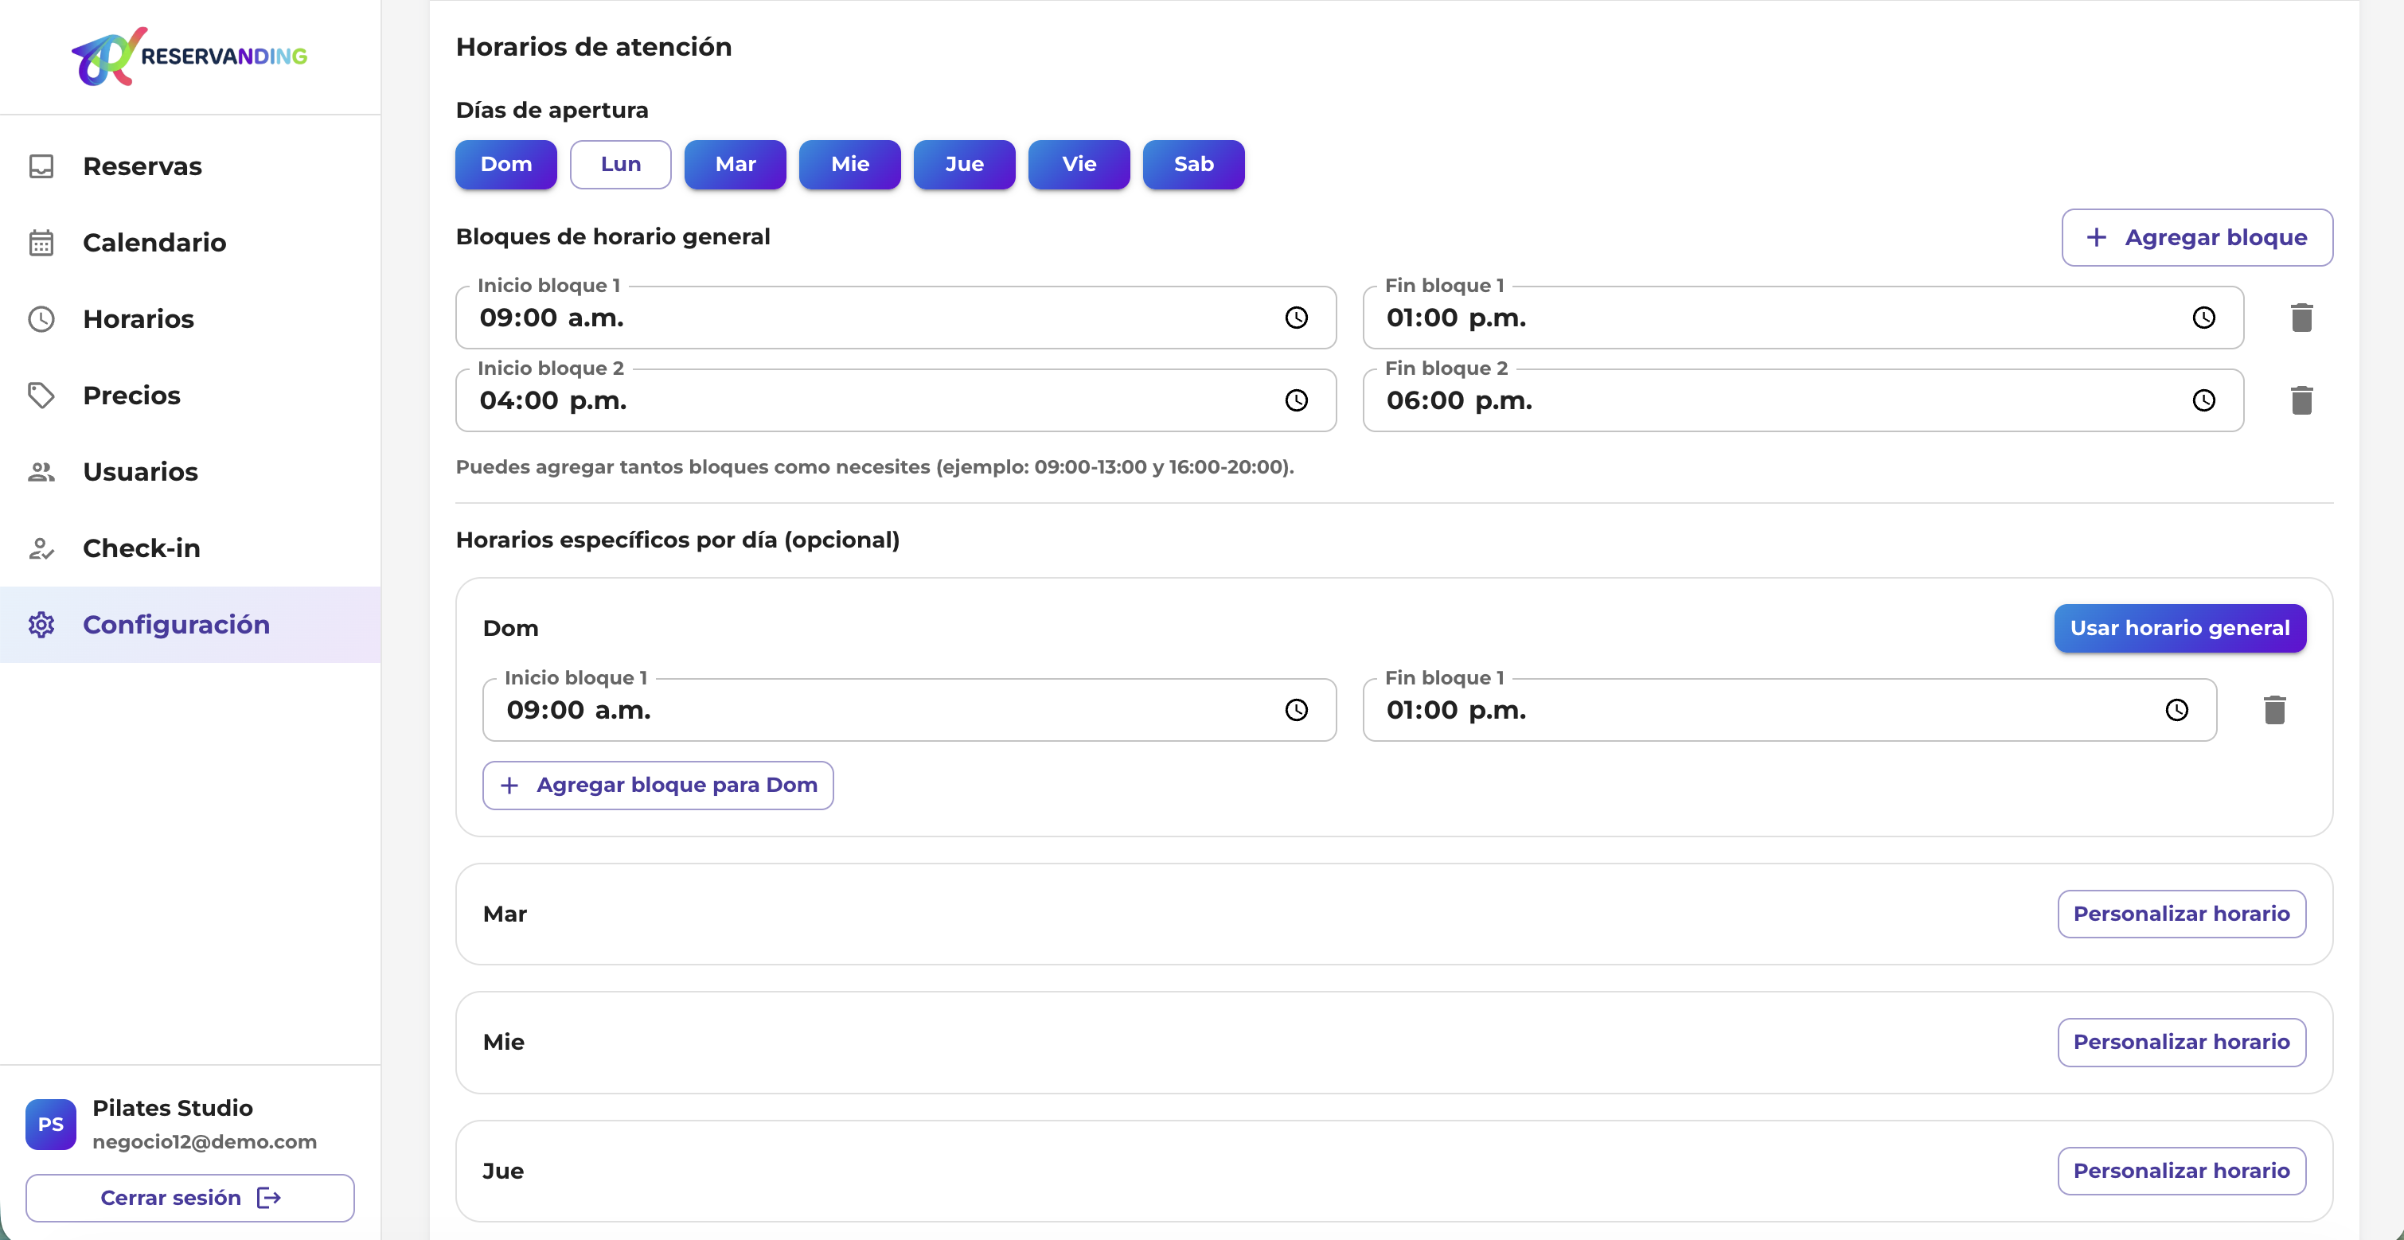The height and width of the screenshot is (1240, 2404).
Task: Open time picker for Inicio bloque 1 general
Action: (1296, 318)
